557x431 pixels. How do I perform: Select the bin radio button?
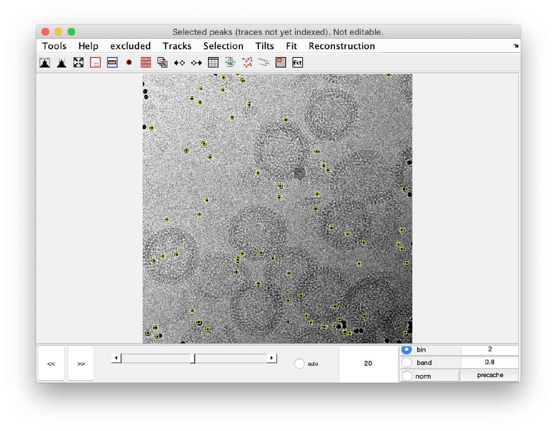[406, 350]
